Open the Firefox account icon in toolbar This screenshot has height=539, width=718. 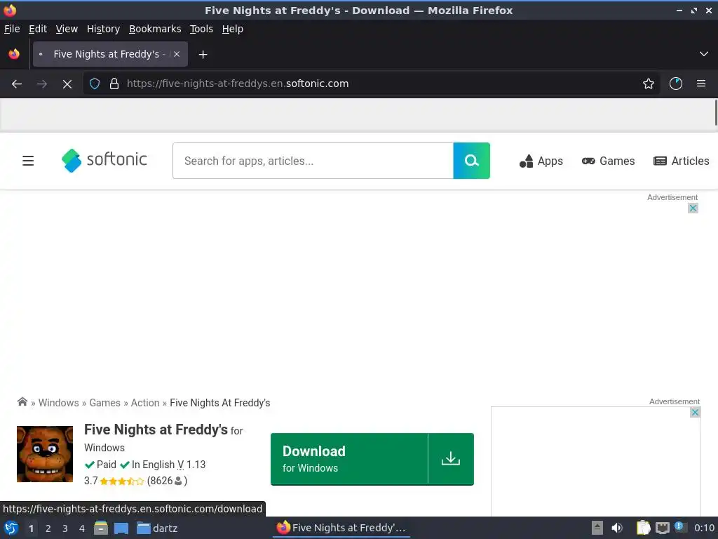click(676, 84)
